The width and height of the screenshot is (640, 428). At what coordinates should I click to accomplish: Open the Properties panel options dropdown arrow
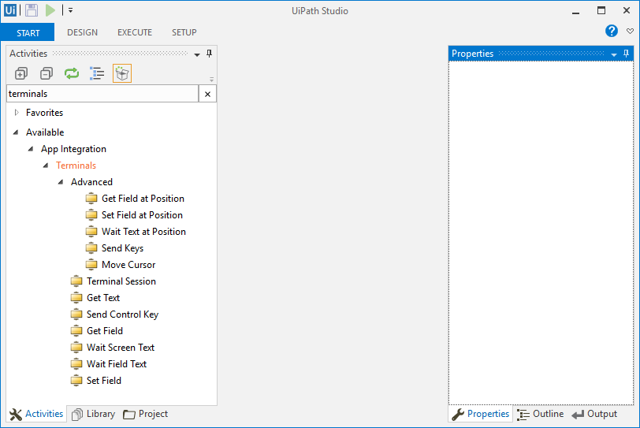[x=614, y=54]
